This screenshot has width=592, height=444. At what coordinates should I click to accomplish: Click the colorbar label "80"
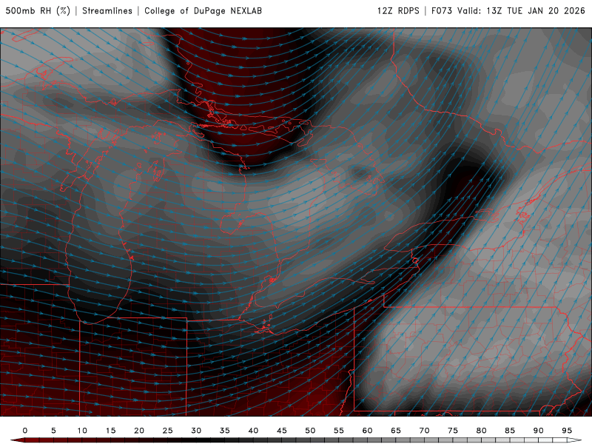point(482,431)
